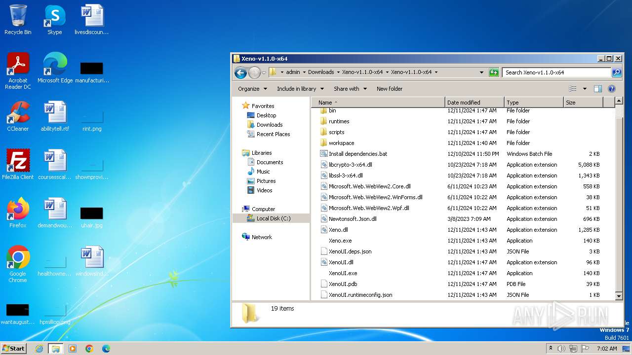Open Edge from the taskbar

pyautogui.click(x=106, y=349)
